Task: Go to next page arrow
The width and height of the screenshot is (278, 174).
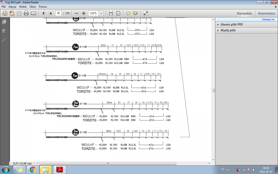Action: (51, 13)
